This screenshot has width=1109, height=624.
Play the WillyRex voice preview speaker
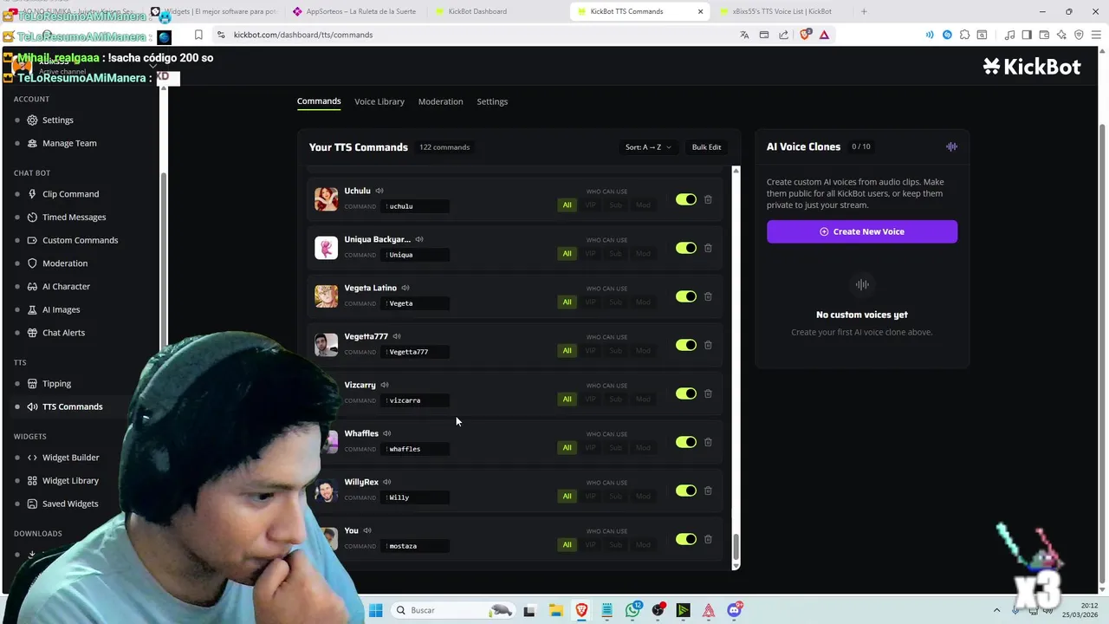(x=387, y=482)
